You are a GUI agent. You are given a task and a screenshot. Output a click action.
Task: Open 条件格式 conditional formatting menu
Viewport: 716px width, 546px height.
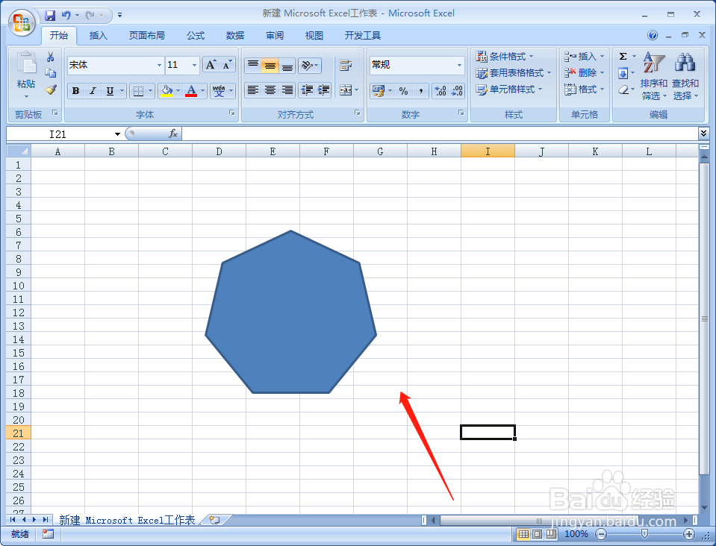505,57
